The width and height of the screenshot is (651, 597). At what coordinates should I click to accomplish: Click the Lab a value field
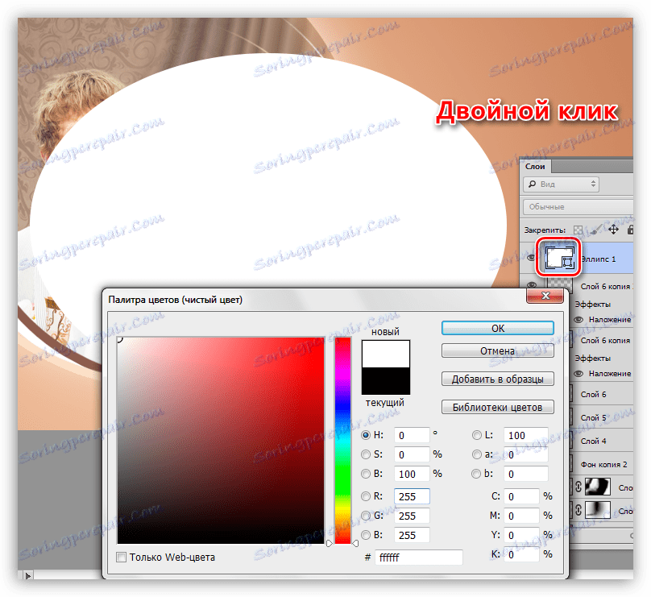click(525, 454)
